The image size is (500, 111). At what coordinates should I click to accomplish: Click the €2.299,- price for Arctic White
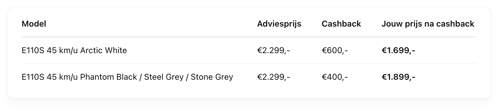[x=273, y=50]
